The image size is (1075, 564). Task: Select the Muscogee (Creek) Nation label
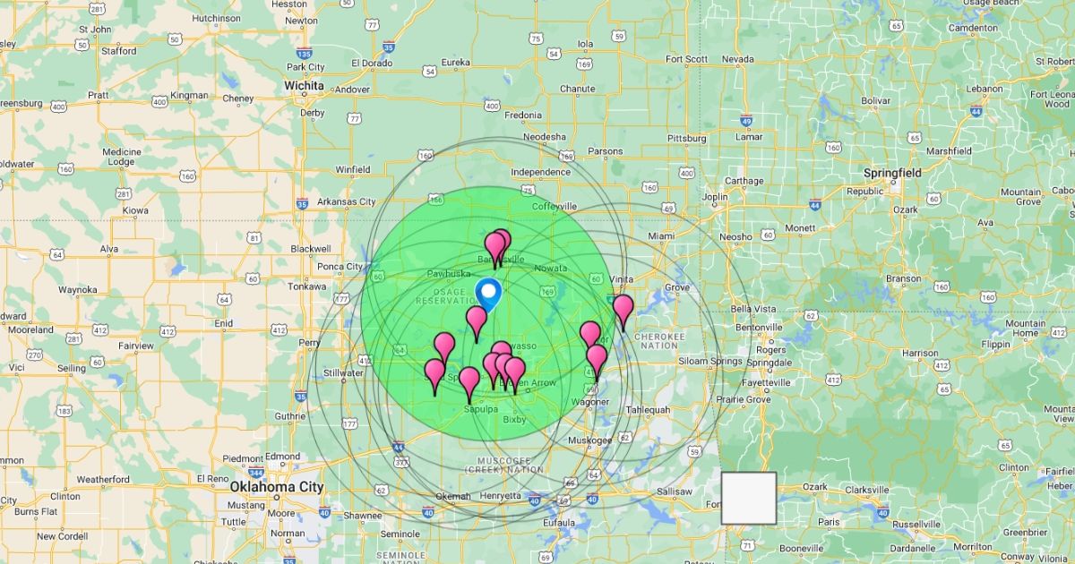tap(504, 466)
